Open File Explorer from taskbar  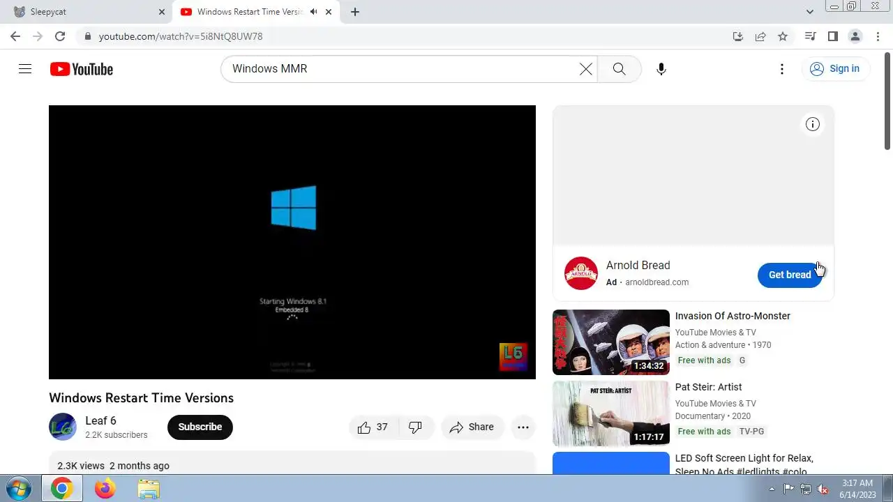click(149, 489)
